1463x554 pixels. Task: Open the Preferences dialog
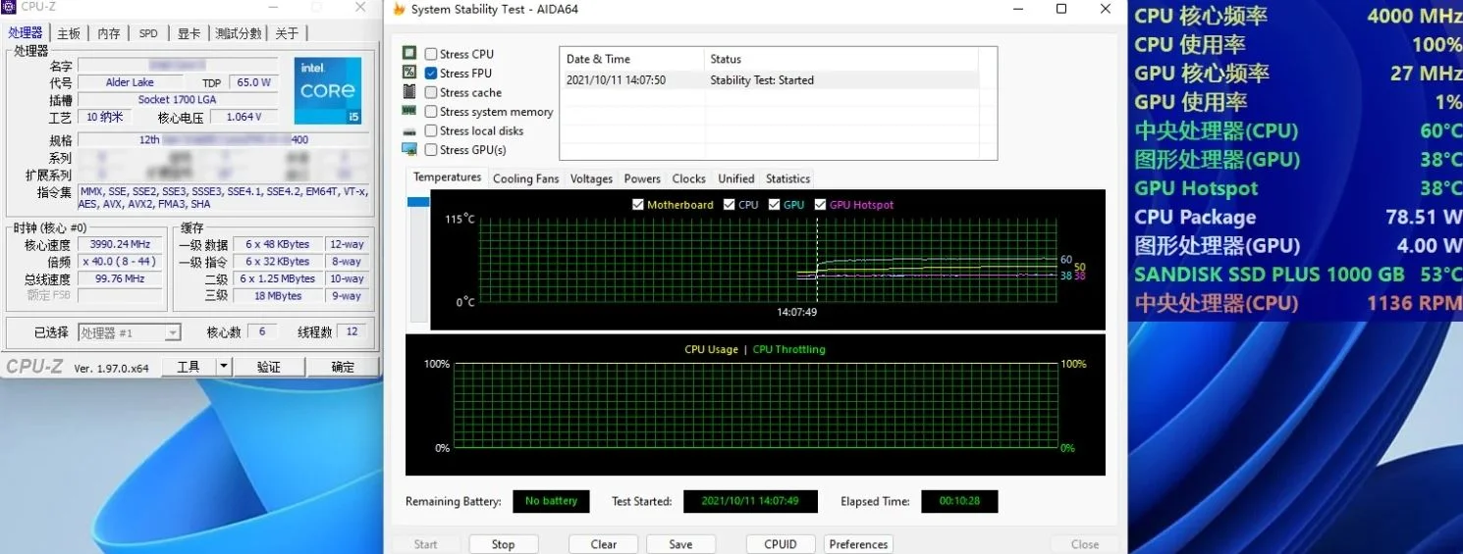point(858,544)
